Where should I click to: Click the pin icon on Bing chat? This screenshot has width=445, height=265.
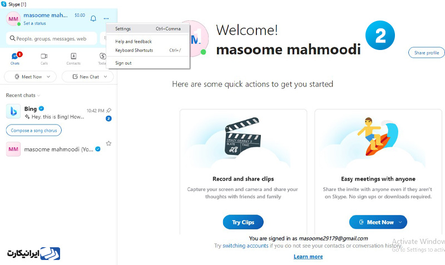tap(108, 110)
